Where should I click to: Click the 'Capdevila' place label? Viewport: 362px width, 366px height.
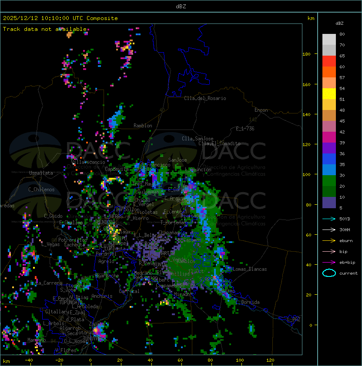pyautogui.click(x=117, y=169)
